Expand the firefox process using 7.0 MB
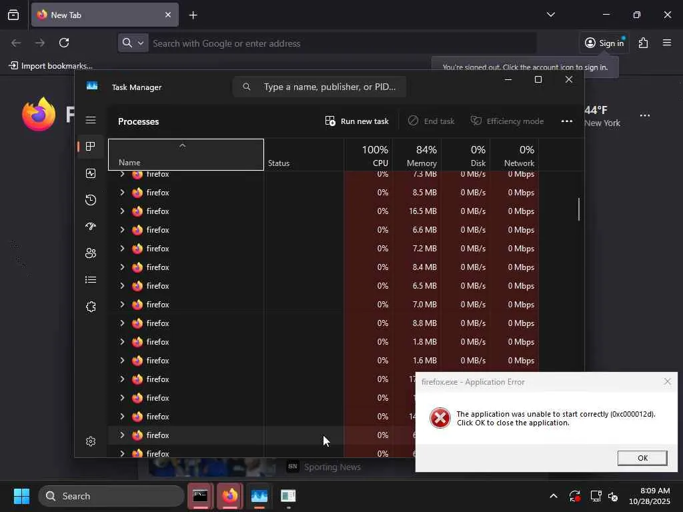The width and height of the screenshot is (683, 512). 123,304
